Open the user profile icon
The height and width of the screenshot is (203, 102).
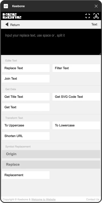[96, 16]
